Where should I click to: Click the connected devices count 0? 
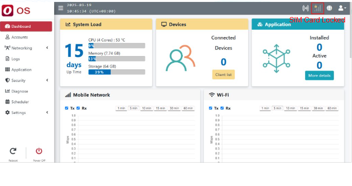[x=223, y=62]
